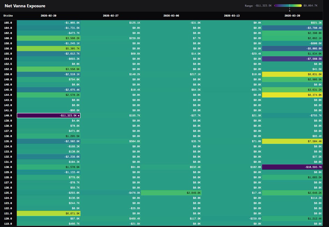Click the -$10,593.7K cell at strike 130

pos(292,167)
